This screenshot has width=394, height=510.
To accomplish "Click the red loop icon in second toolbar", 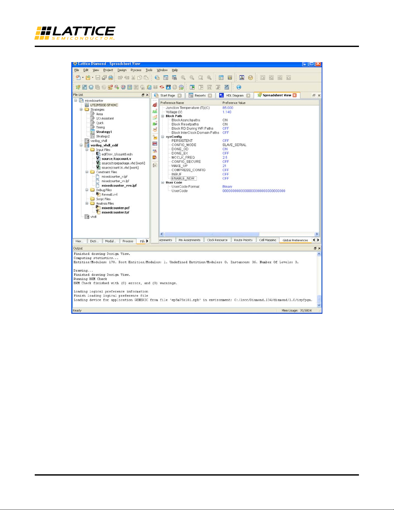I will coord(162,87).
